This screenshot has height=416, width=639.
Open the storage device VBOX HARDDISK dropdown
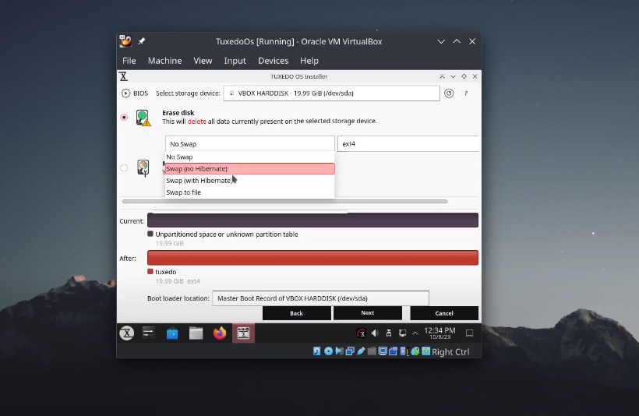point(331,93)
